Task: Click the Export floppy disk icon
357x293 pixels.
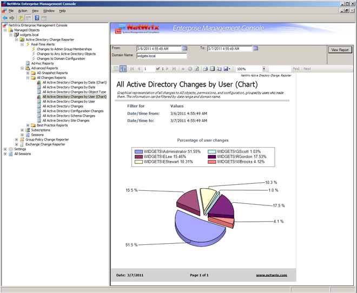Action: pos(226,69)
